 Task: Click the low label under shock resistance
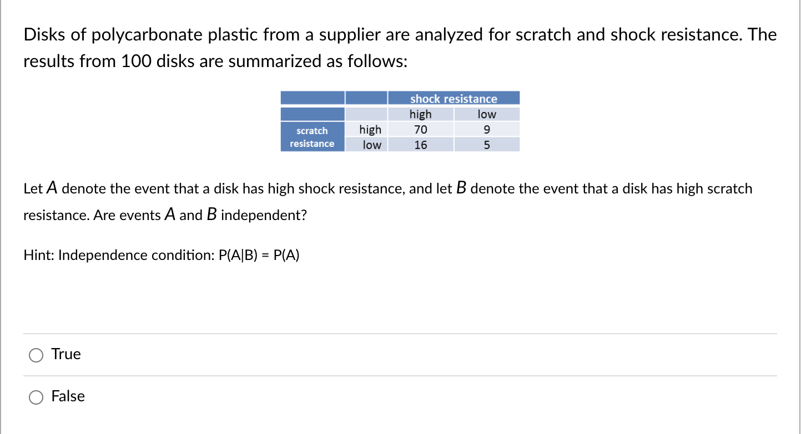[486, 114]
